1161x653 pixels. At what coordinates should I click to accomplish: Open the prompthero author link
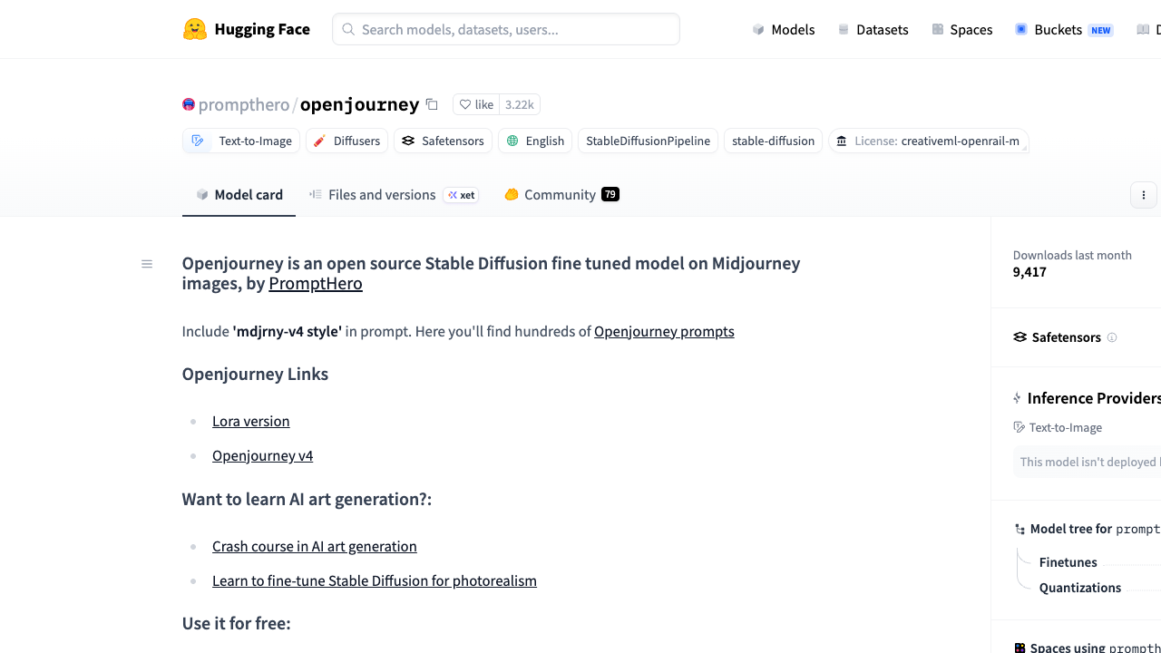pyautogui.click(x=243, y=104)
